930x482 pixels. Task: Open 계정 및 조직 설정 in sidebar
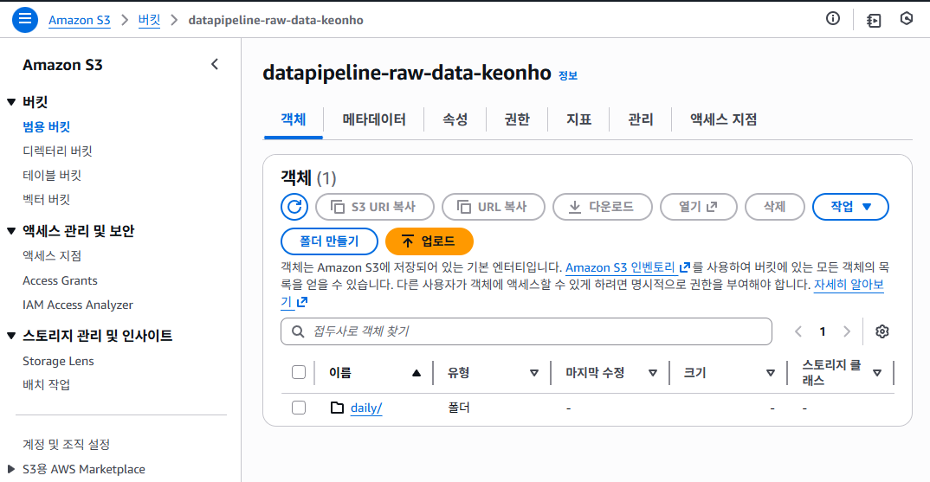point(67,444)
